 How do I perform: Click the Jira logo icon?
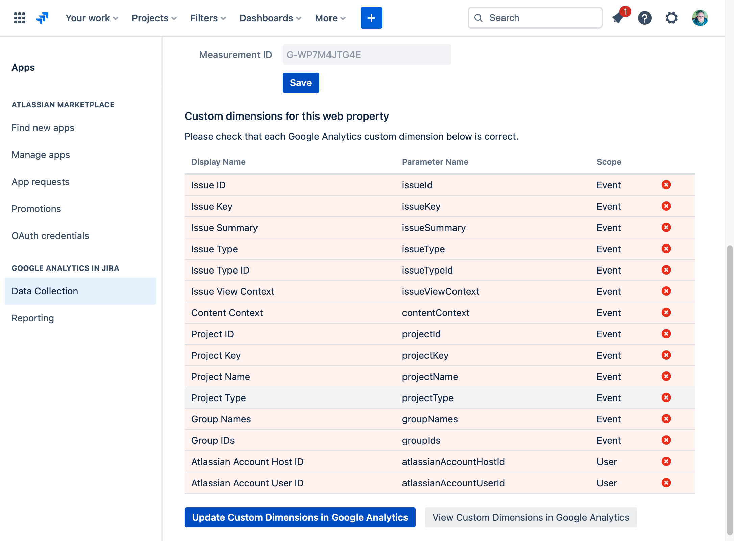pos(43,18)
